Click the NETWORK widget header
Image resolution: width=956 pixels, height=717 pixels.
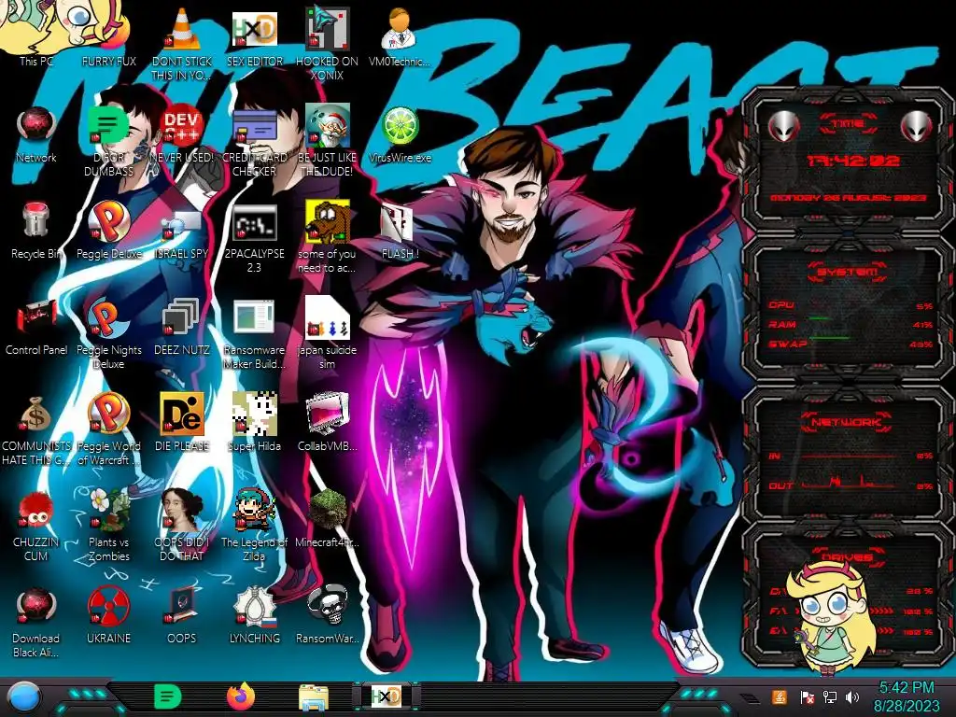tap(846, 422)
